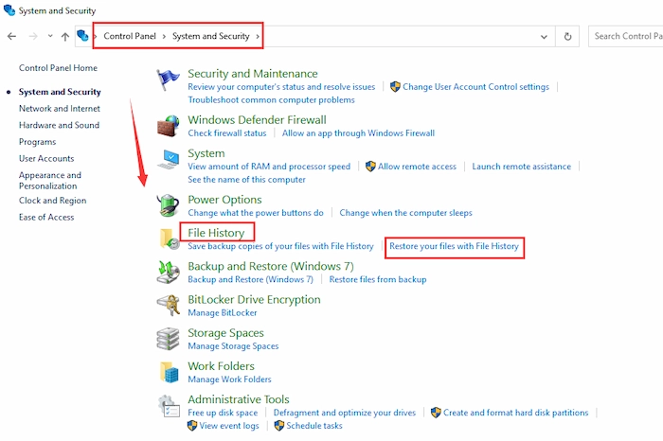Review your computer's status and resolve issues
The width and height of the screenshot is (663, 441).
coord(281,87)
